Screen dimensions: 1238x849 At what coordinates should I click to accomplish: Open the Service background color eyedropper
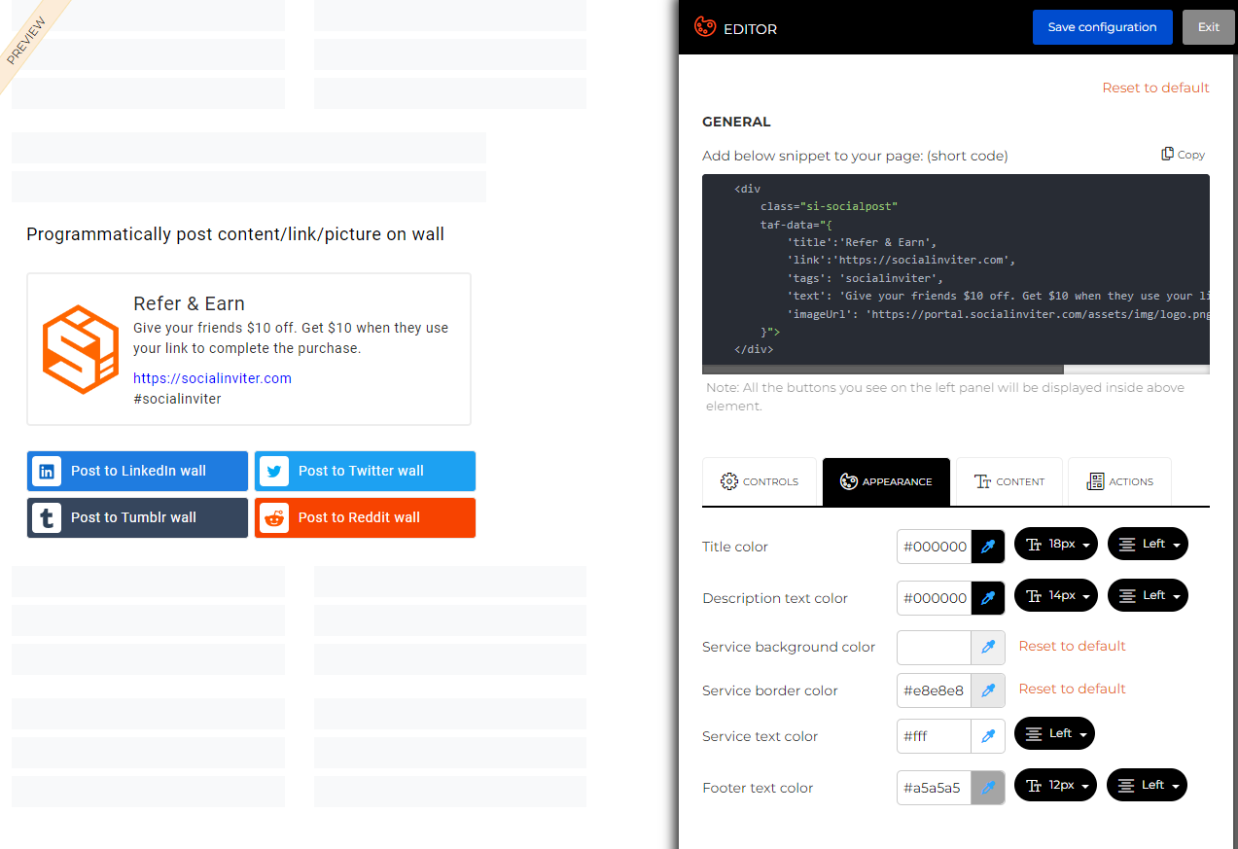pos(988,647)
